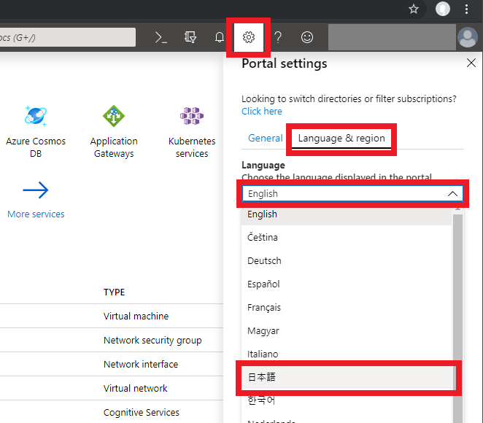Choose 日本語 from the language list

point(347,378)
